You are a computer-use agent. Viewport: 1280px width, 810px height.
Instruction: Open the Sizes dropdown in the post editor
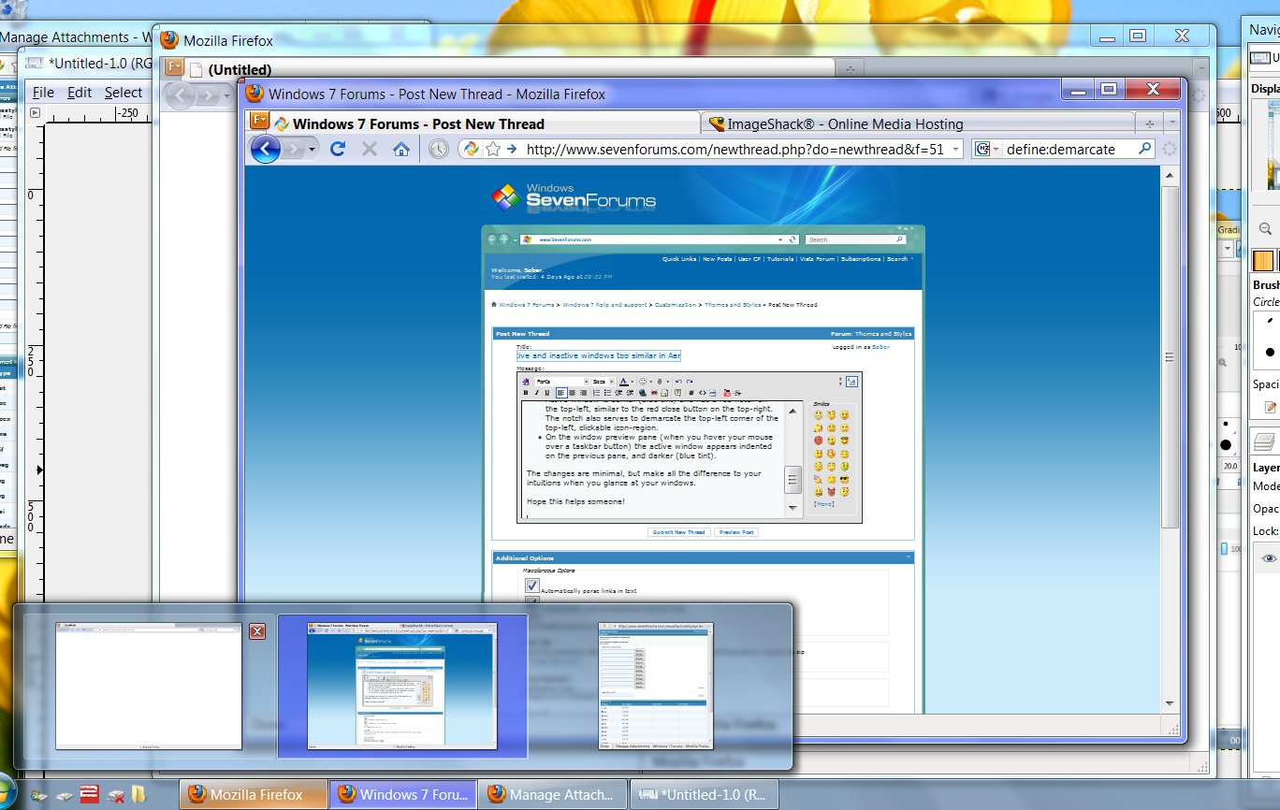pos(604,382)
